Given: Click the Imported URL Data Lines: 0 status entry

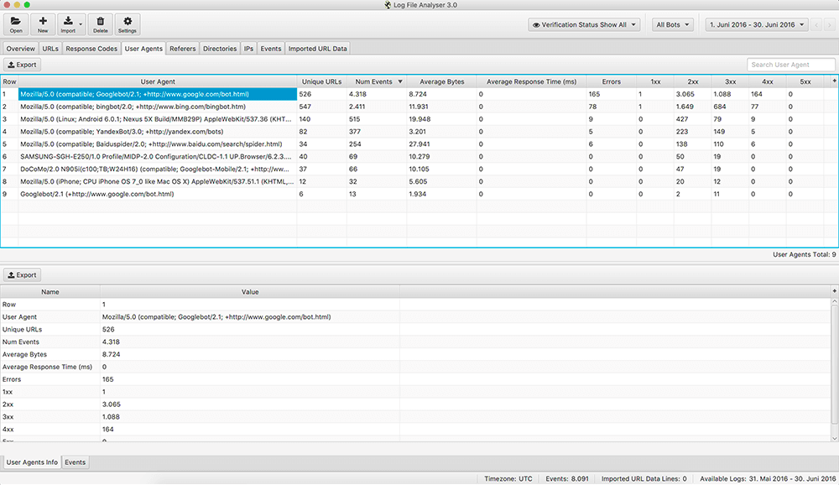Looking at the screenshot, I should click(644, 479).
